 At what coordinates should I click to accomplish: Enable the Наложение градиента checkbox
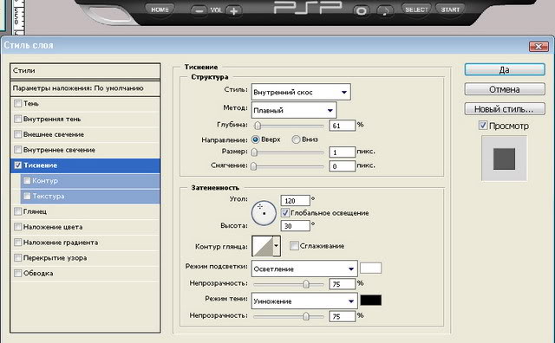[x=17, y=243]
